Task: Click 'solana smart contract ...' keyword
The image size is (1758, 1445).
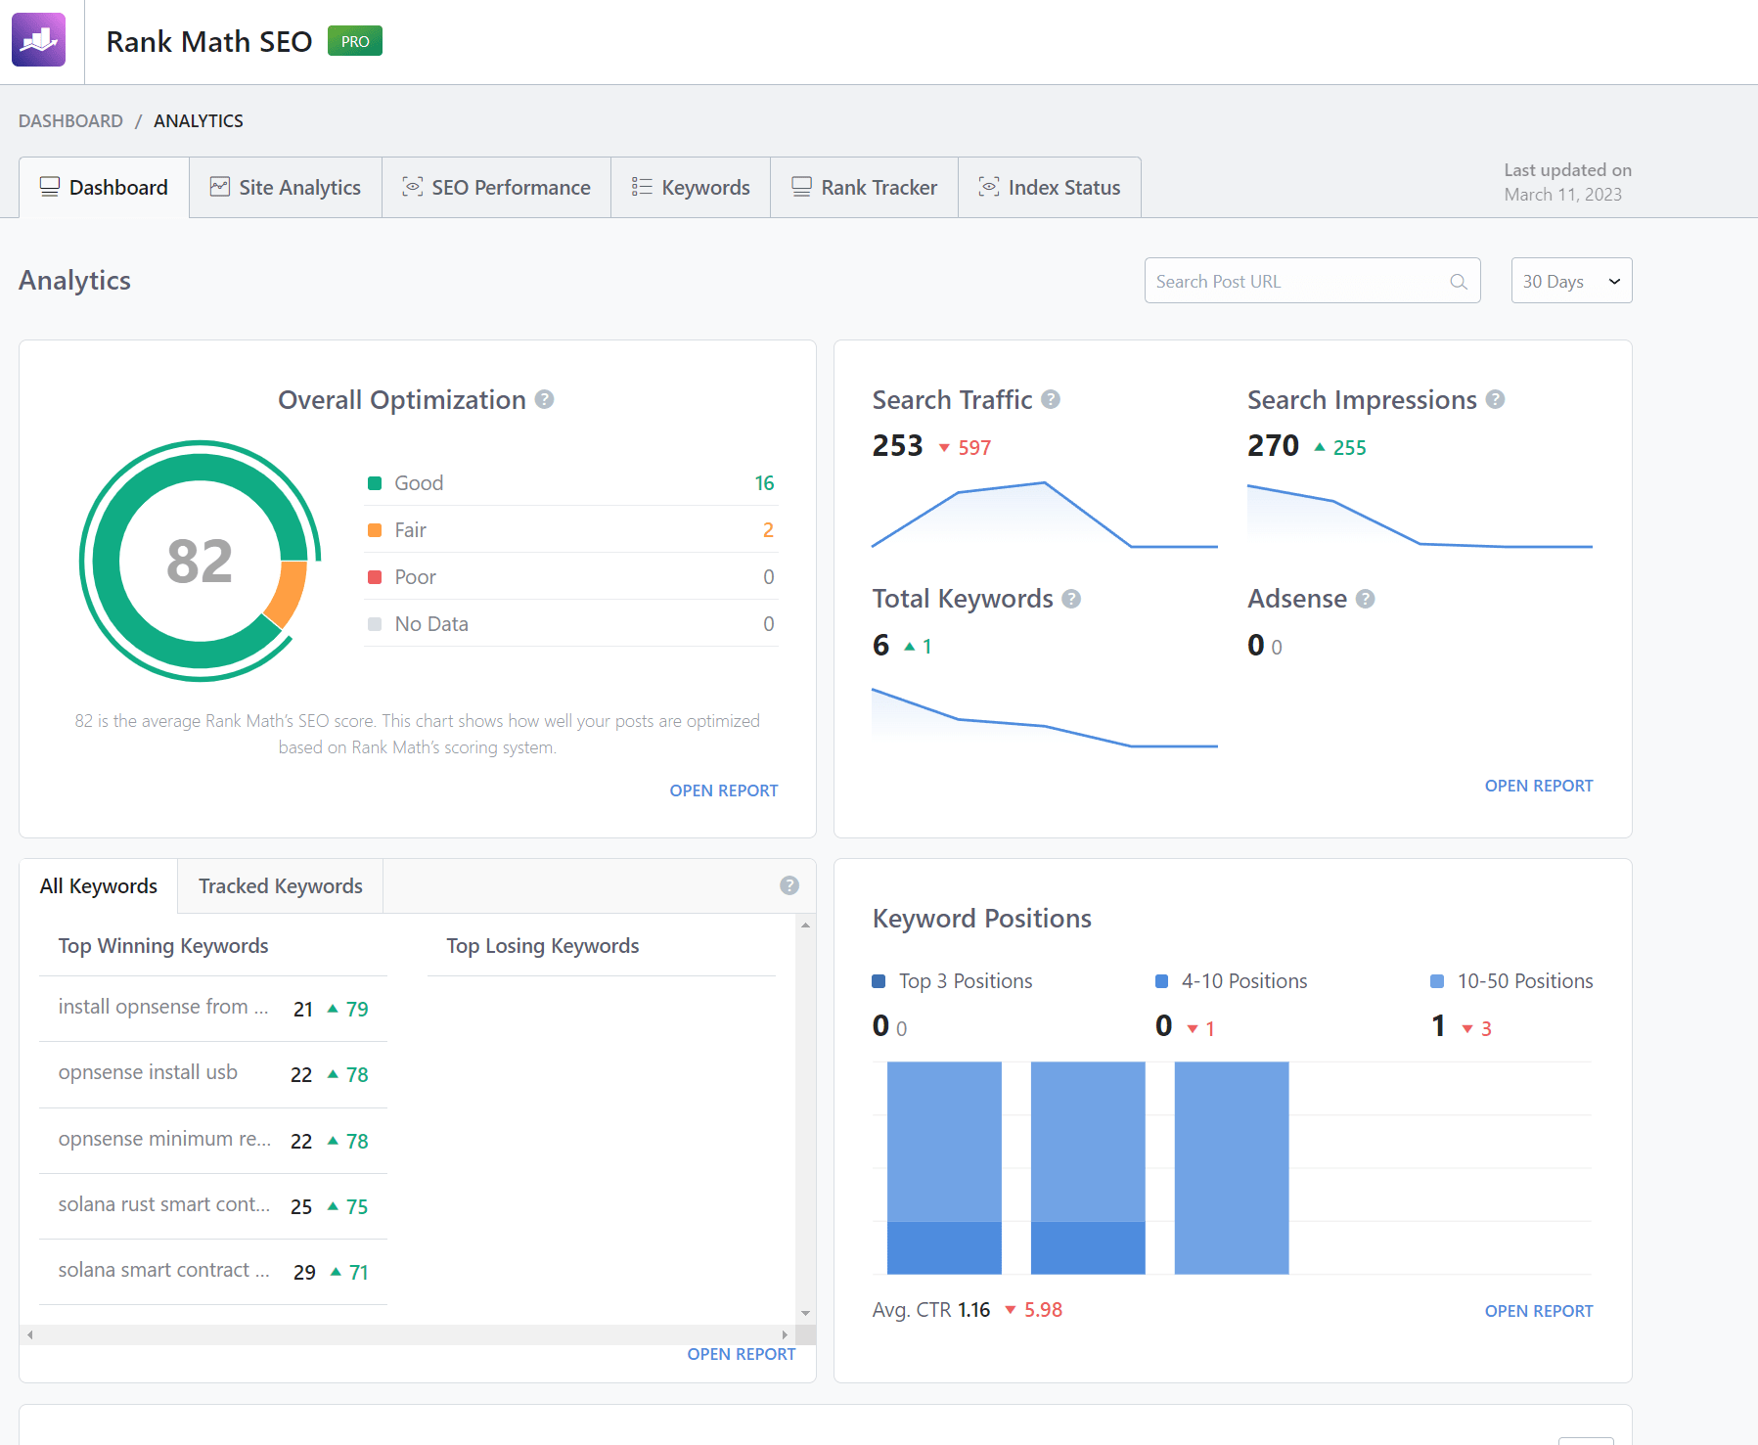Action: click(163, 1270)
